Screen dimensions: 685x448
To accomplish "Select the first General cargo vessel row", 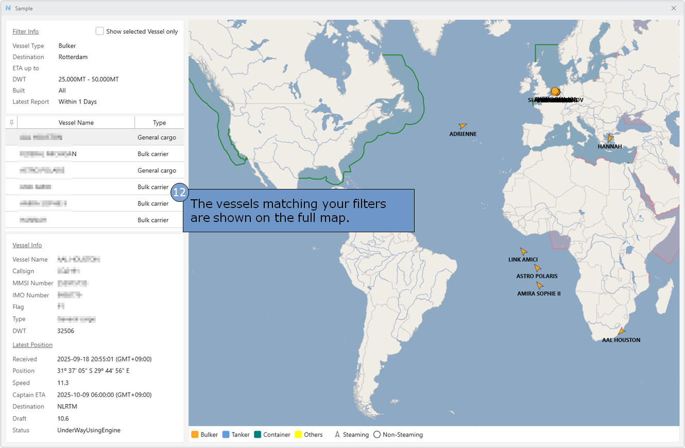I will click(x=95, y=137).
